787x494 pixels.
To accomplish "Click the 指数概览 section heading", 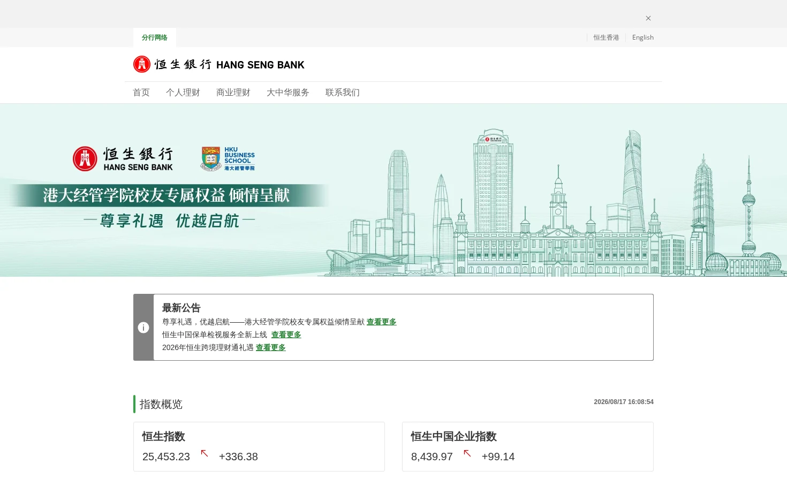I will tap(161, 404).
